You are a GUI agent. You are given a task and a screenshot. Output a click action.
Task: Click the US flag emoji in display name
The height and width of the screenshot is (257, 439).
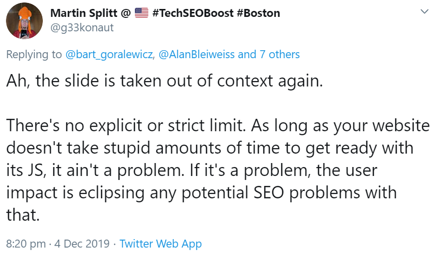tap(142, 13)
